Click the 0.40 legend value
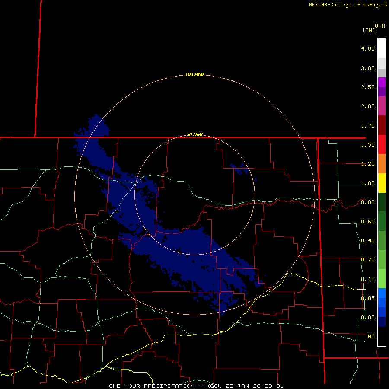 point(368,241)
